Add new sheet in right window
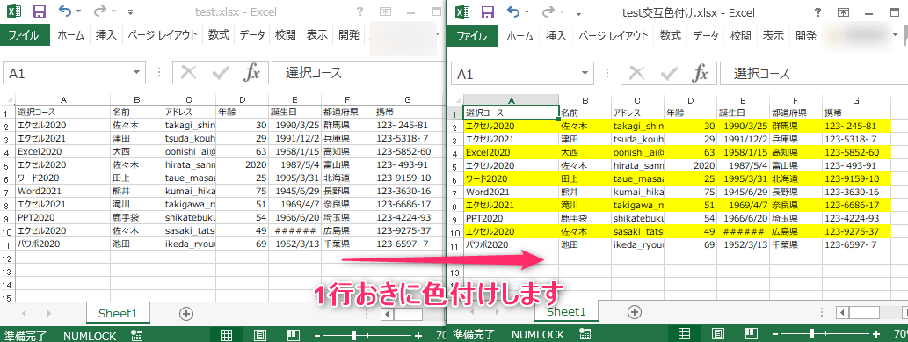This screenshot has width=908, height=342. click(x=635, y=312)
